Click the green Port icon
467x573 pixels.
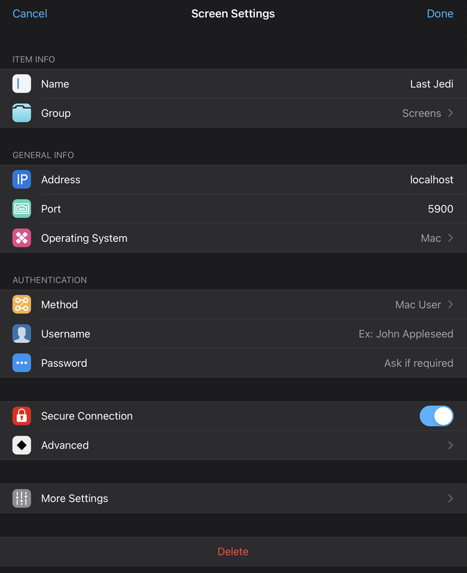pos(22,209)
